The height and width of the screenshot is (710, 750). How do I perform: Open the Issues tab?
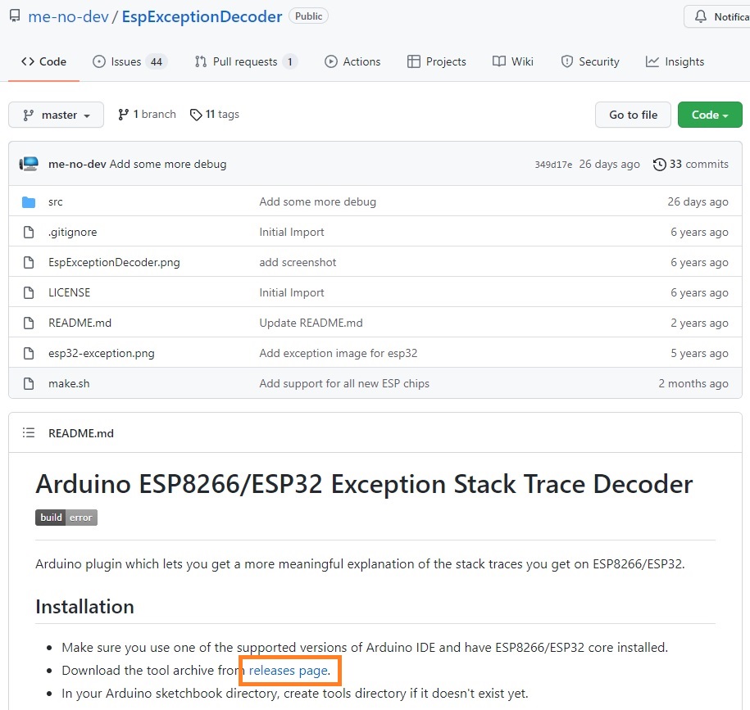(x=130, y=61)
